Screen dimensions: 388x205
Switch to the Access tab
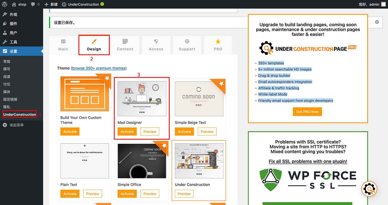[156, 45]
